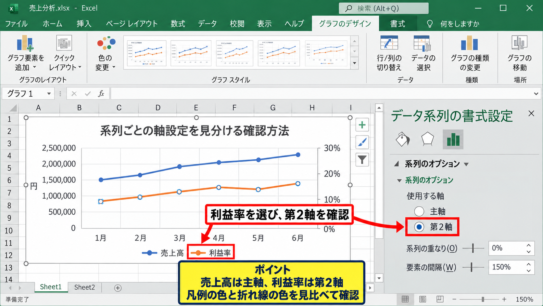The width and height of the screenshot is (543, 306).
Task: Expand the formula bar
Action: [536, 94]
